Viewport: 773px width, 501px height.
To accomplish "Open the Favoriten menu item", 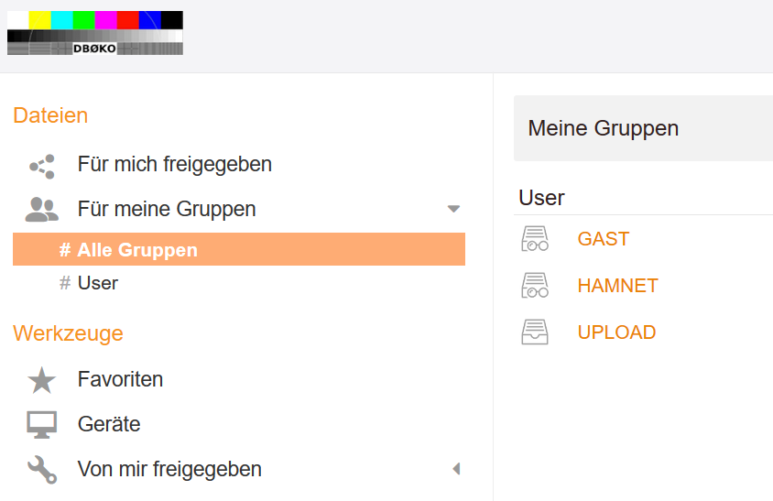I will 120,379.
